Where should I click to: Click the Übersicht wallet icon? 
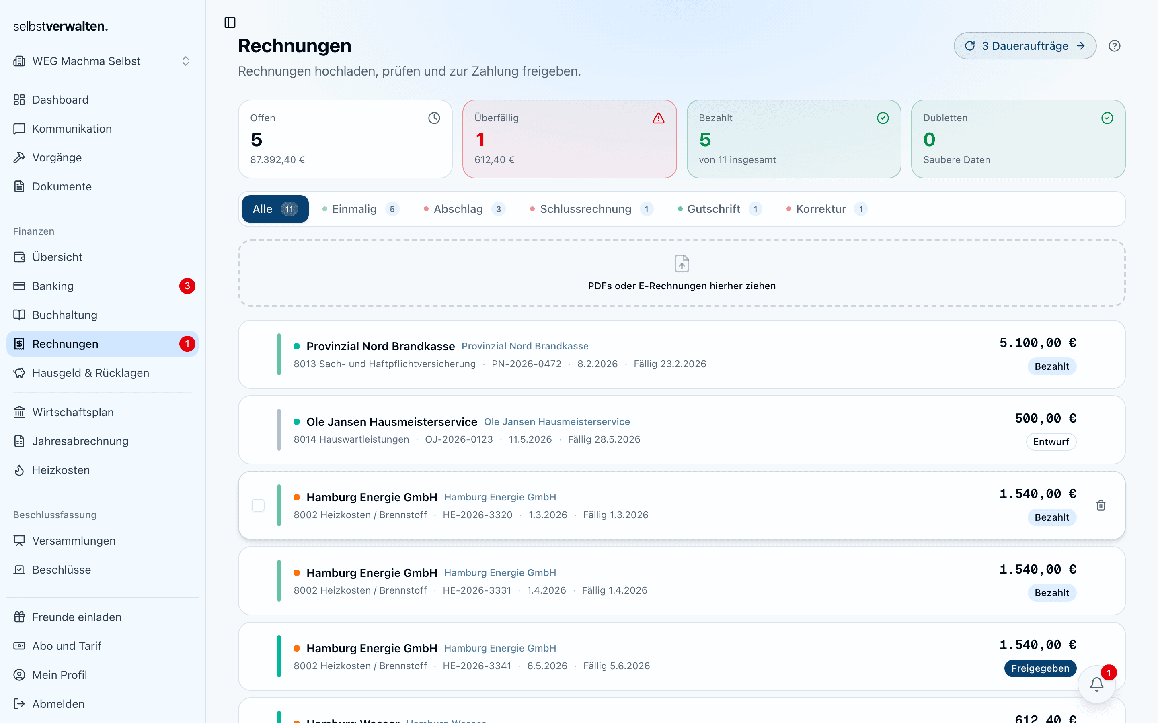[x=19, y=257]
